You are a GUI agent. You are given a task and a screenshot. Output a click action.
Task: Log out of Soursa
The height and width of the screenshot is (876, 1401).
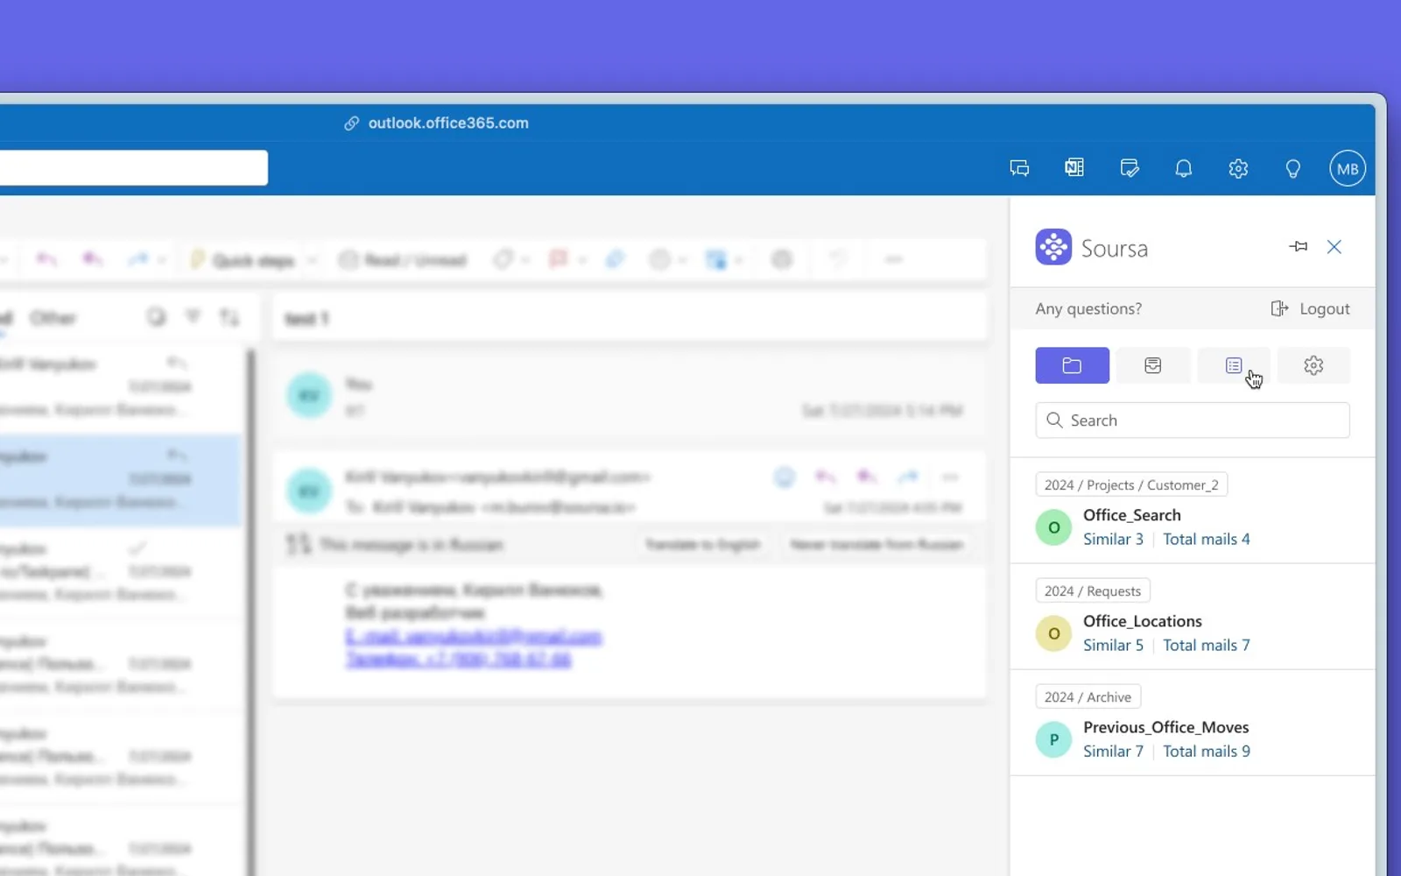tap(1310, 308)
